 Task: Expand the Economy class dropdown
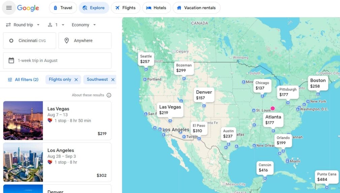tap(84, 25)
